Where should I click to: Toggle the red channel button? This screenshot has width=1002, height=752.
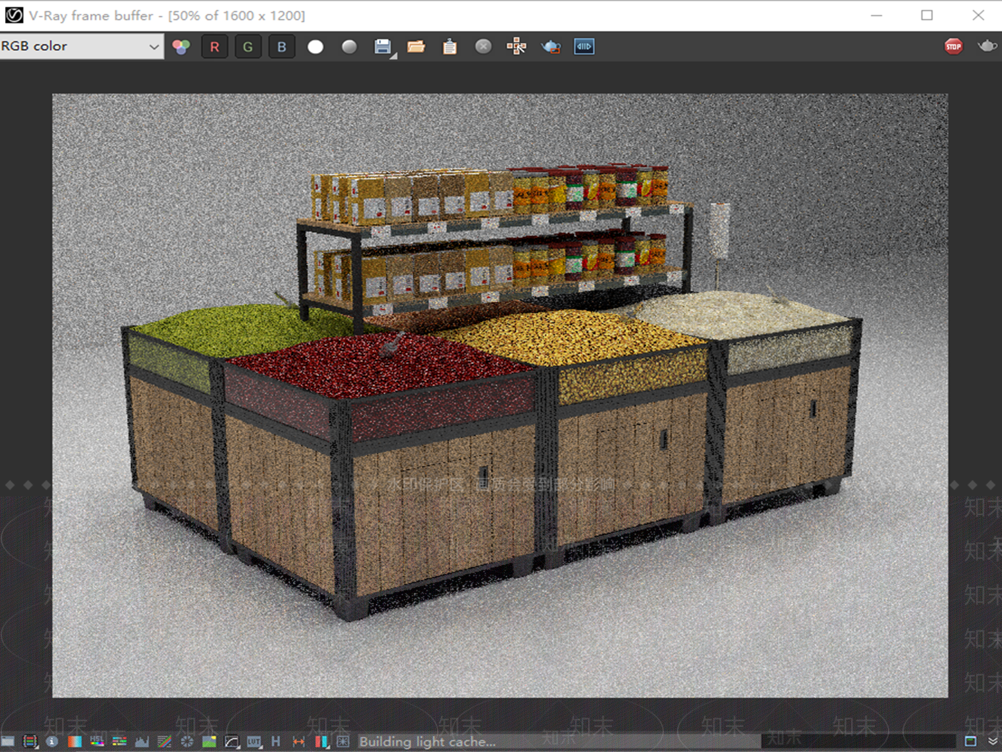pos(215,46)
